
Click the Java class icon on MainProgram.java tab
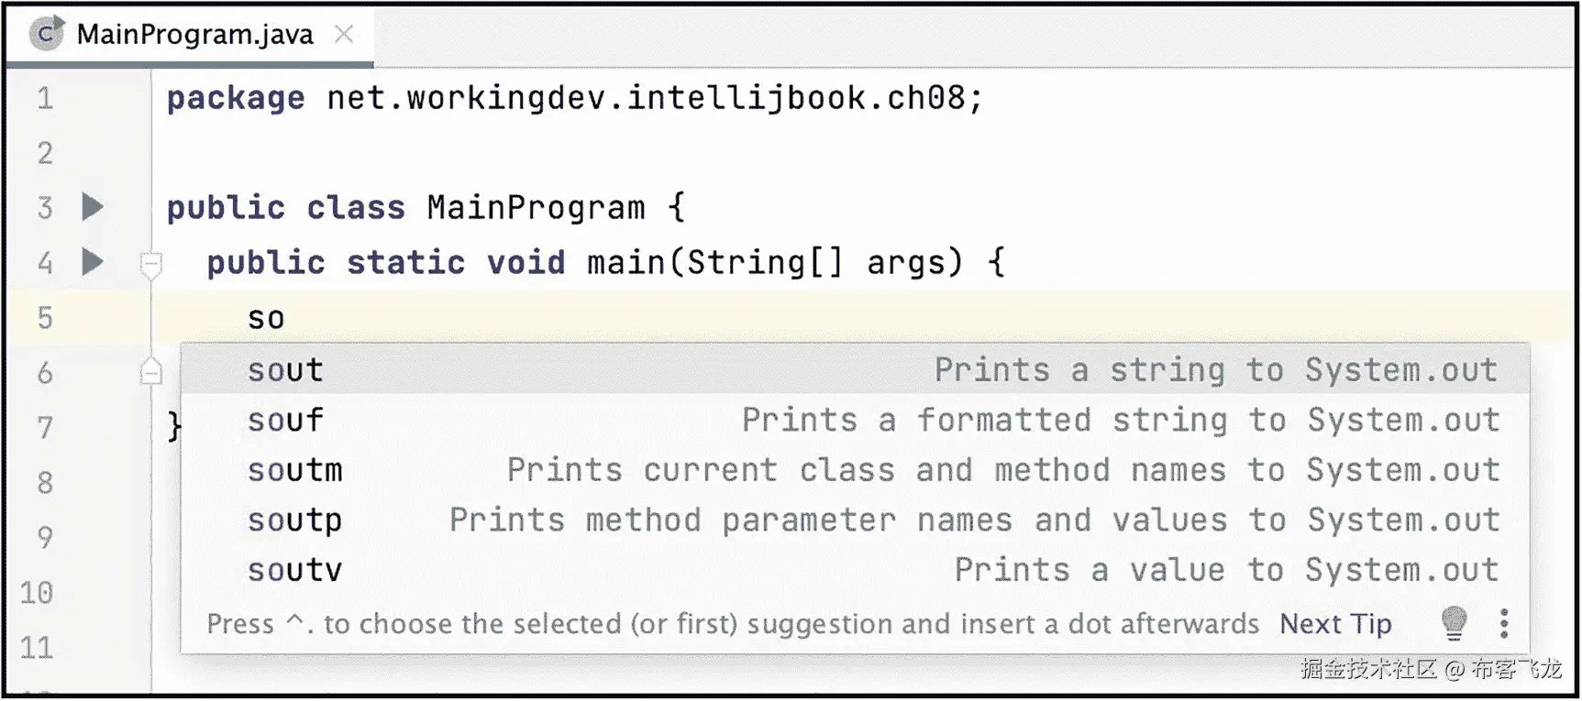(46, 34)
